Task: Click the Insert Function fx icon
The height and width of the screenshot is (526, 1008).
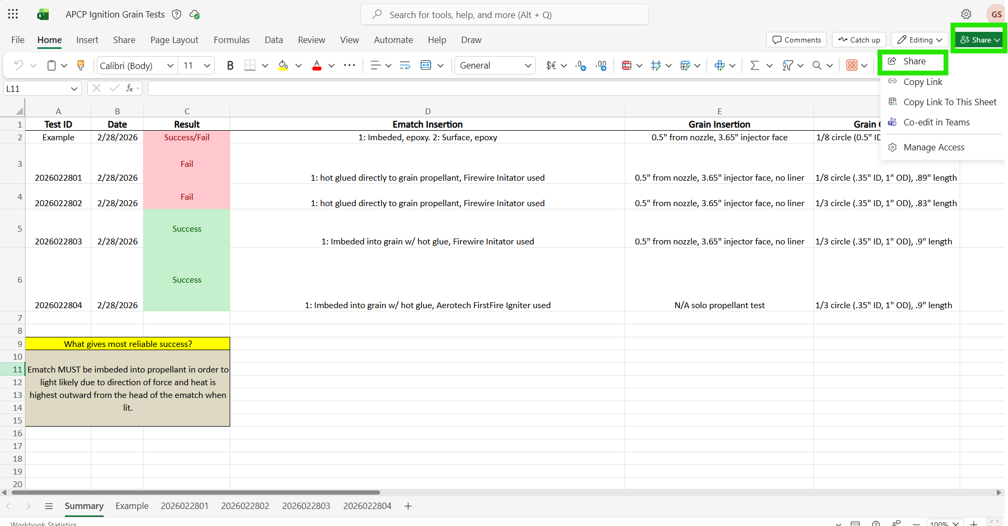Action: [129, 88]
